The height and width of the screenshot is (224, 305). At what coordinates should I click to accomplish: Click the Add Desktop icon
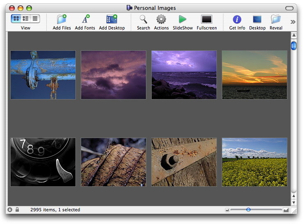coord(112,19)
